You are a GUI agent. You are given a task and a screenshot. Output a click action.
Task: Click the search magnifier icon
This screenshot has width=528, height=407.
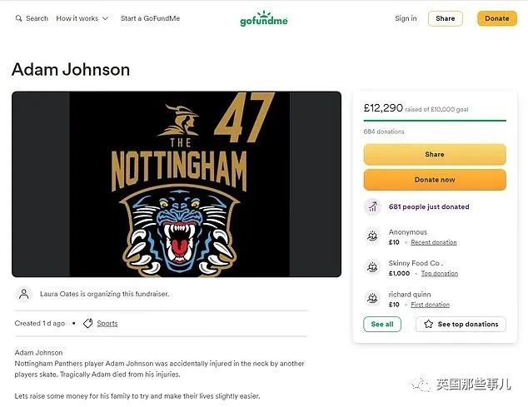(x=19, y=18)
